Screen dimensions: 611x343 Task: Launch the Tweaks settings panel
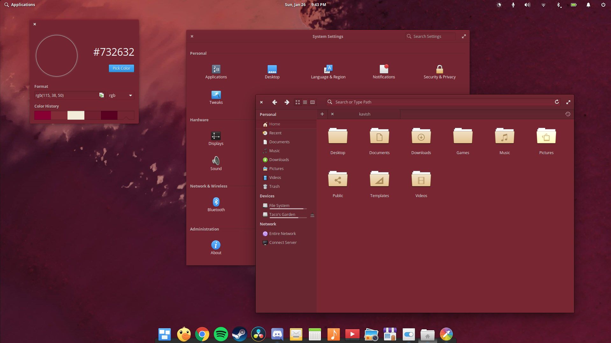[x=216, y=97]
